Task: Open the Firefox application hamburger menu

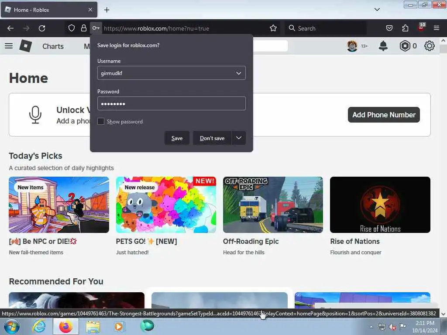Action: [x=437, y=28]
